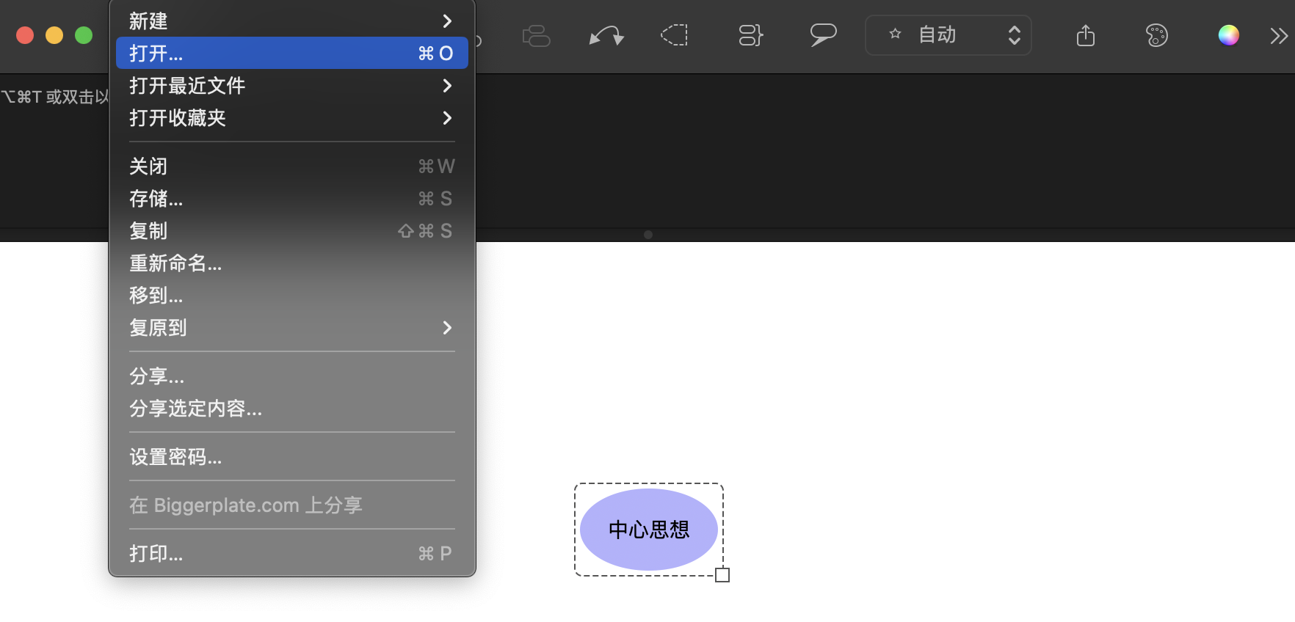
Task: Choose 重新命名… menu entry
Action: [x=291, y=263]
